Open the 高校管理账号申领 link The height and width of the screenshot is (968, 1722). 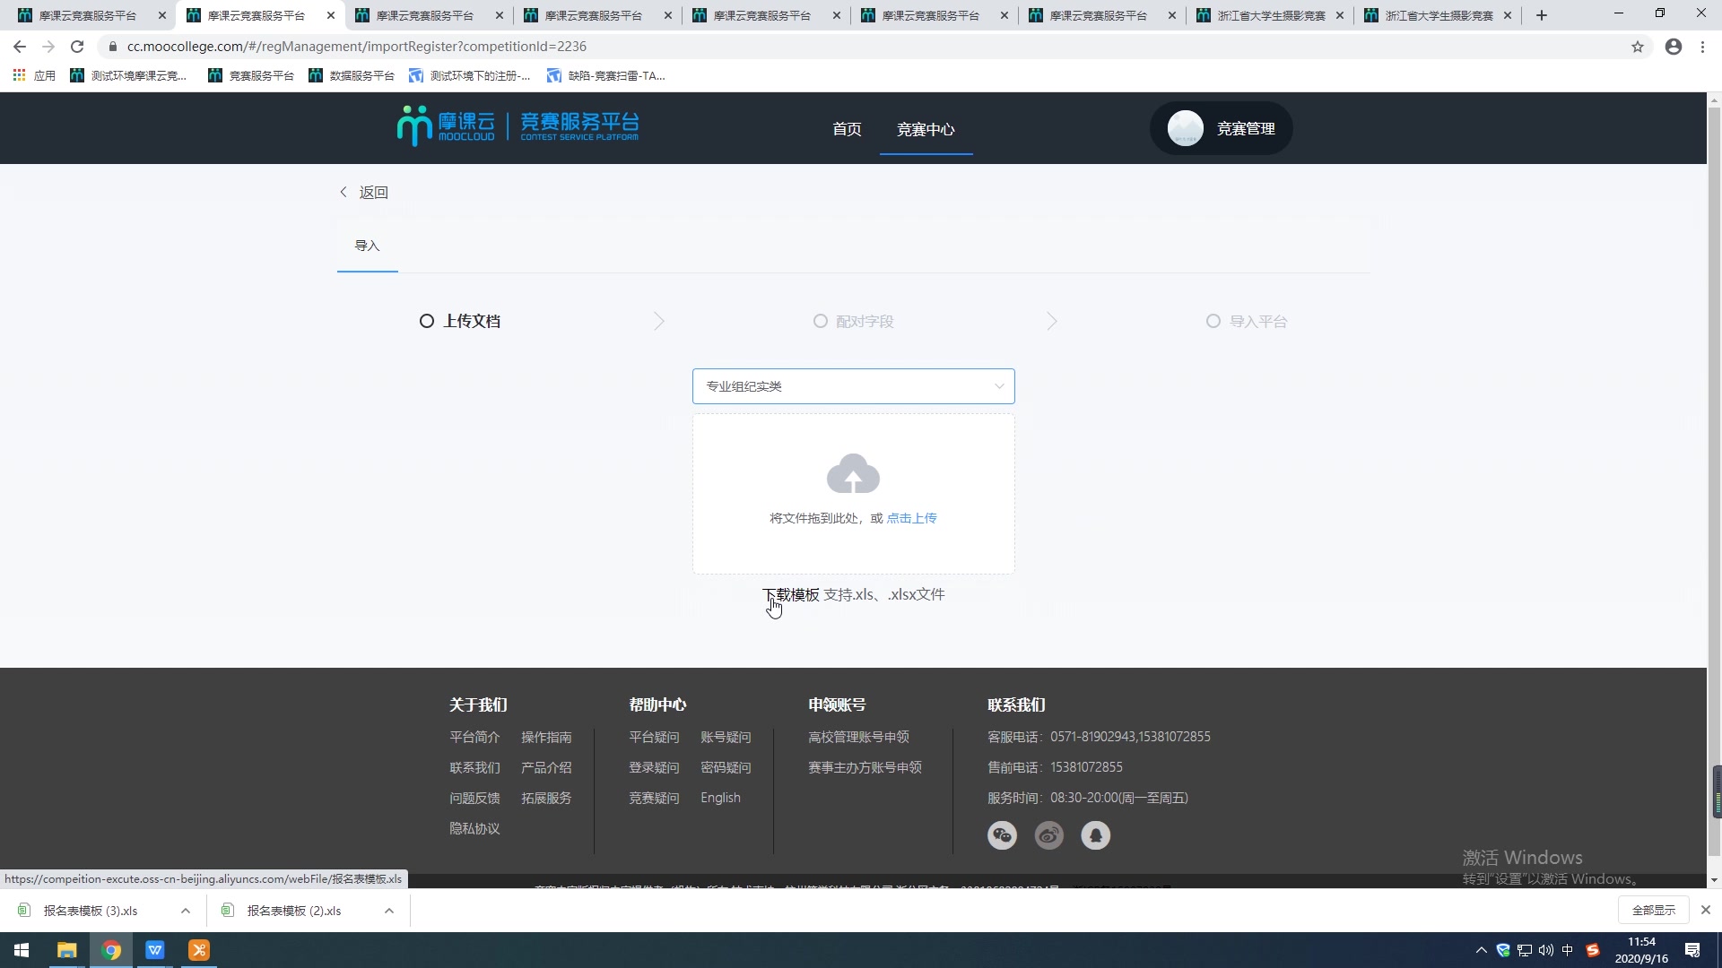pyautogui.click(x=858, y=737)
